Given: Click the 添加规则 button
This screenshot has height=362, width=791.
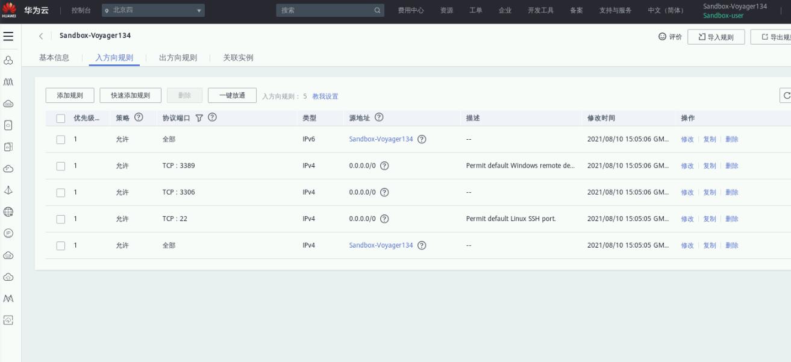Looking at the screenshot, I should click(70, 96).
